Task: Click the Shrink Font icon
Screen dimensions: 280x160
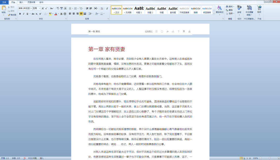Action: tap(46, 8)
